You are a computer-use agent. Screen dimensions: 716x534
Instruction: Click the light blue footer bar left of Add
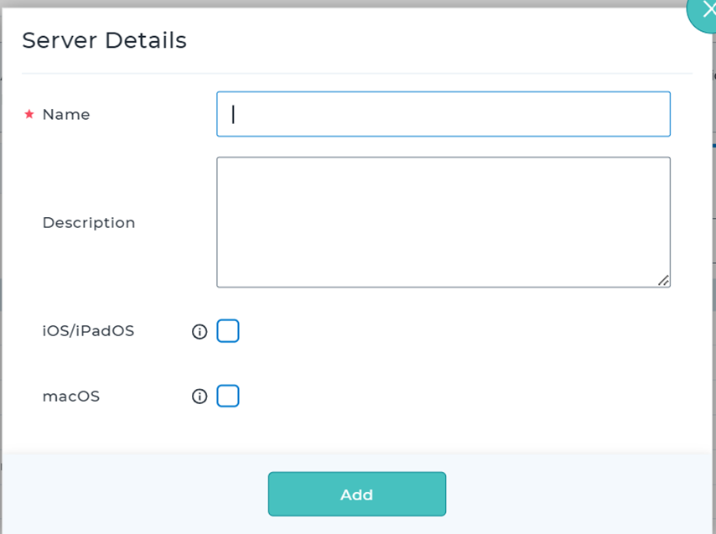134,494
